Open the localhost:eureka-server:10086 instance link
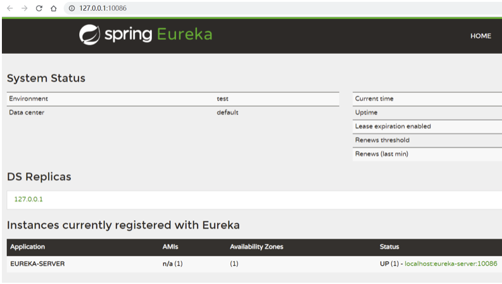 451,264
